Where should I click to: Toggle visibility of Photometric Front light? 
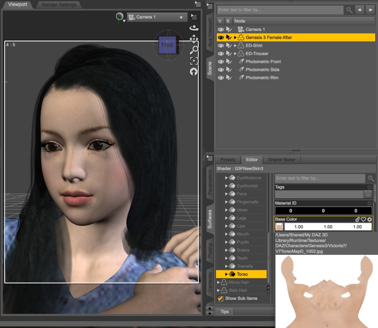[220, 61]
